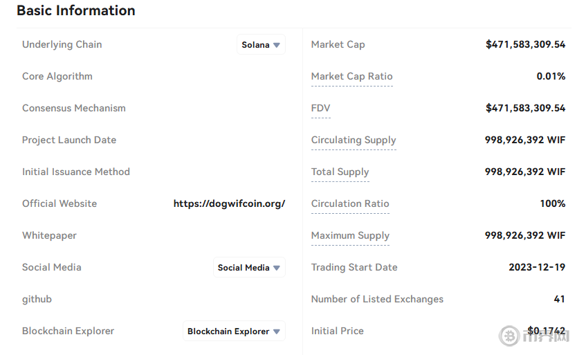Click the Number of Listed Exchanges value
This screenshot has height=355, width=577.
tap(559, 300)
